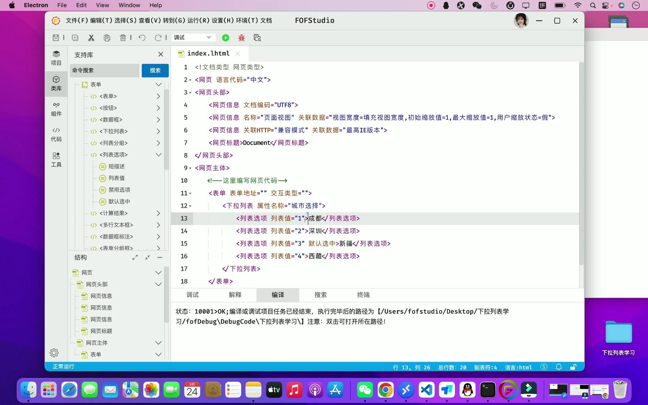Save the current file
This screenshot has width=648, height=405.
click(56, 37)
